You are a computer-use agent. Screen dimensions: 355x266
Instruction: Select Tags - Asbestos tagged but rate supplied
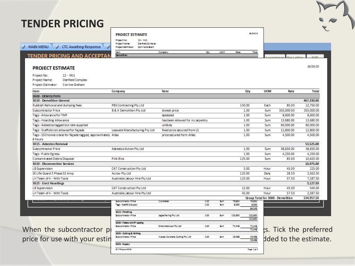click(60, 125)
